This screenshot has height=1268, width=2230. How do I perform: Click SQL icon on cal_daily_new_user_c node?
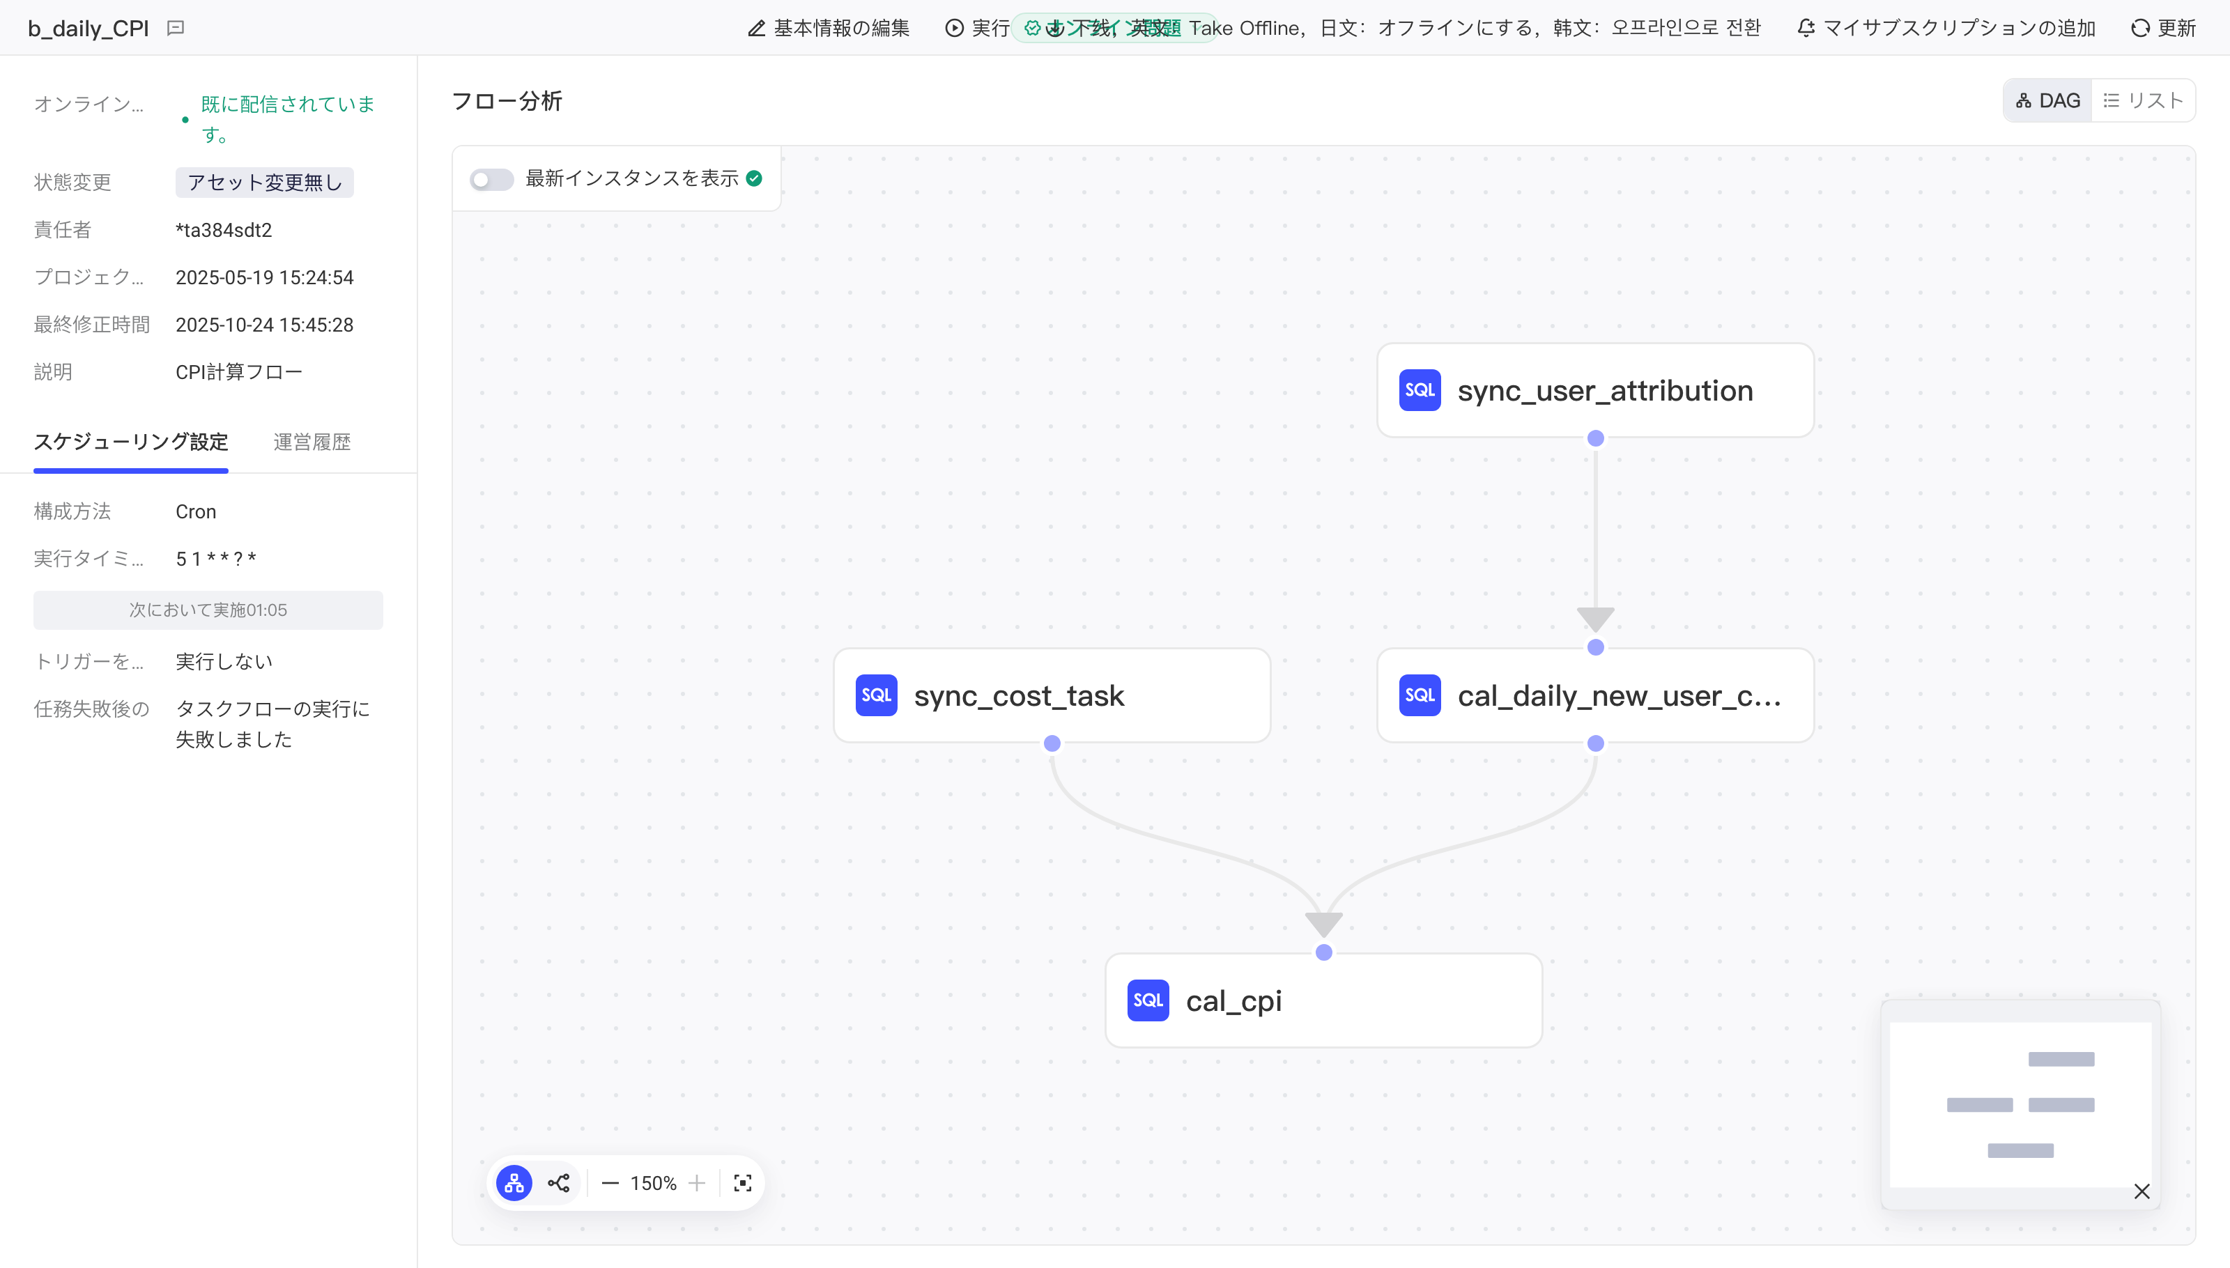(x=1420, y=695)
